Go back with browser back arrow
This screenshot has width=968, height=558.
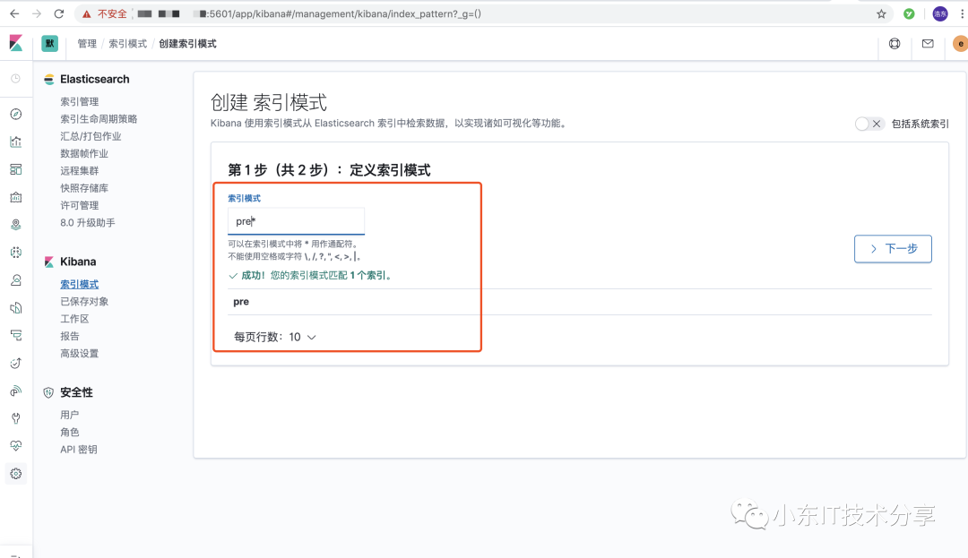point(15,13)
